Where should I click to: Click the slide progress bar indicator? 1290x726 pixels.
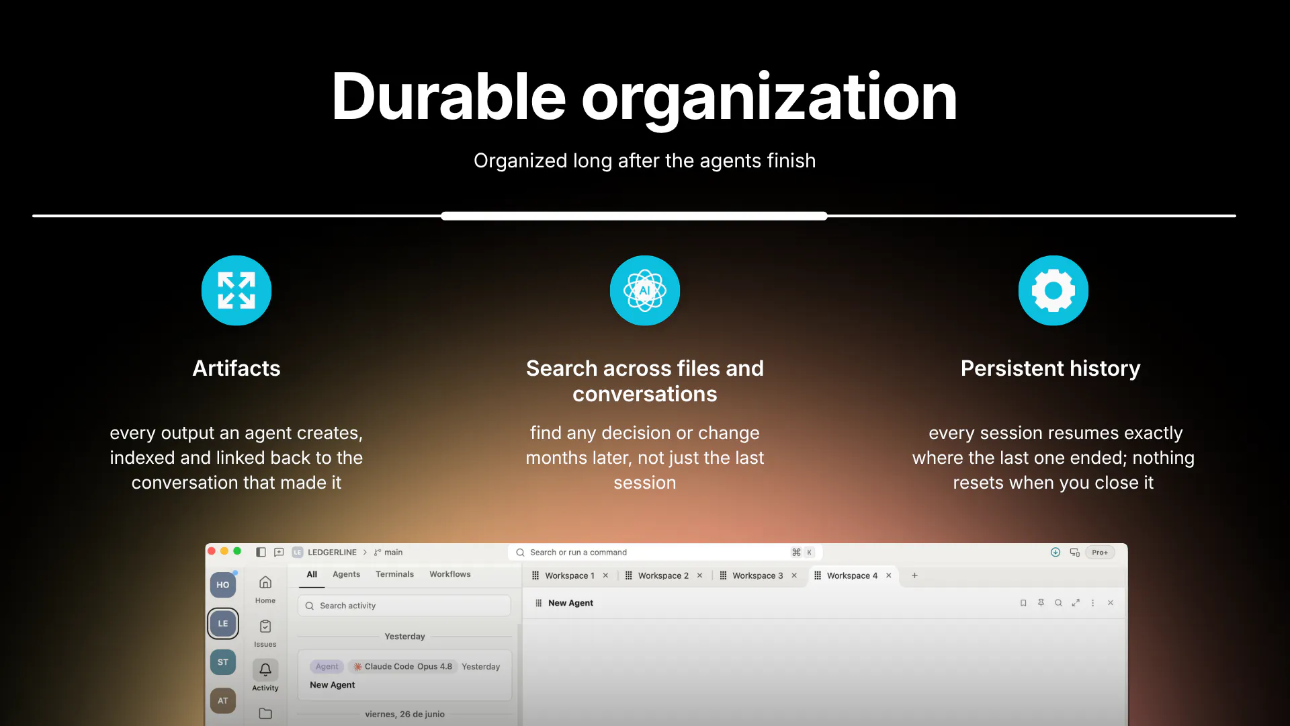click(634, 216)
